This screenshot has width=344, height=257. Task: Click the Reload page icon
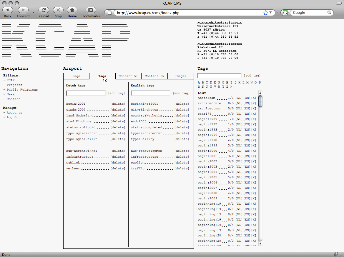[x=44, y=10]
